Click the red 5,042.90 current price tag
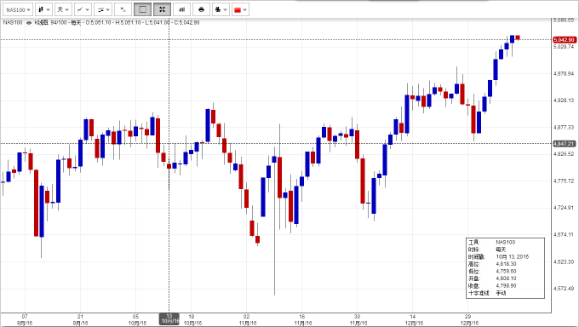 pyautogui.click(x=564, y=39)
